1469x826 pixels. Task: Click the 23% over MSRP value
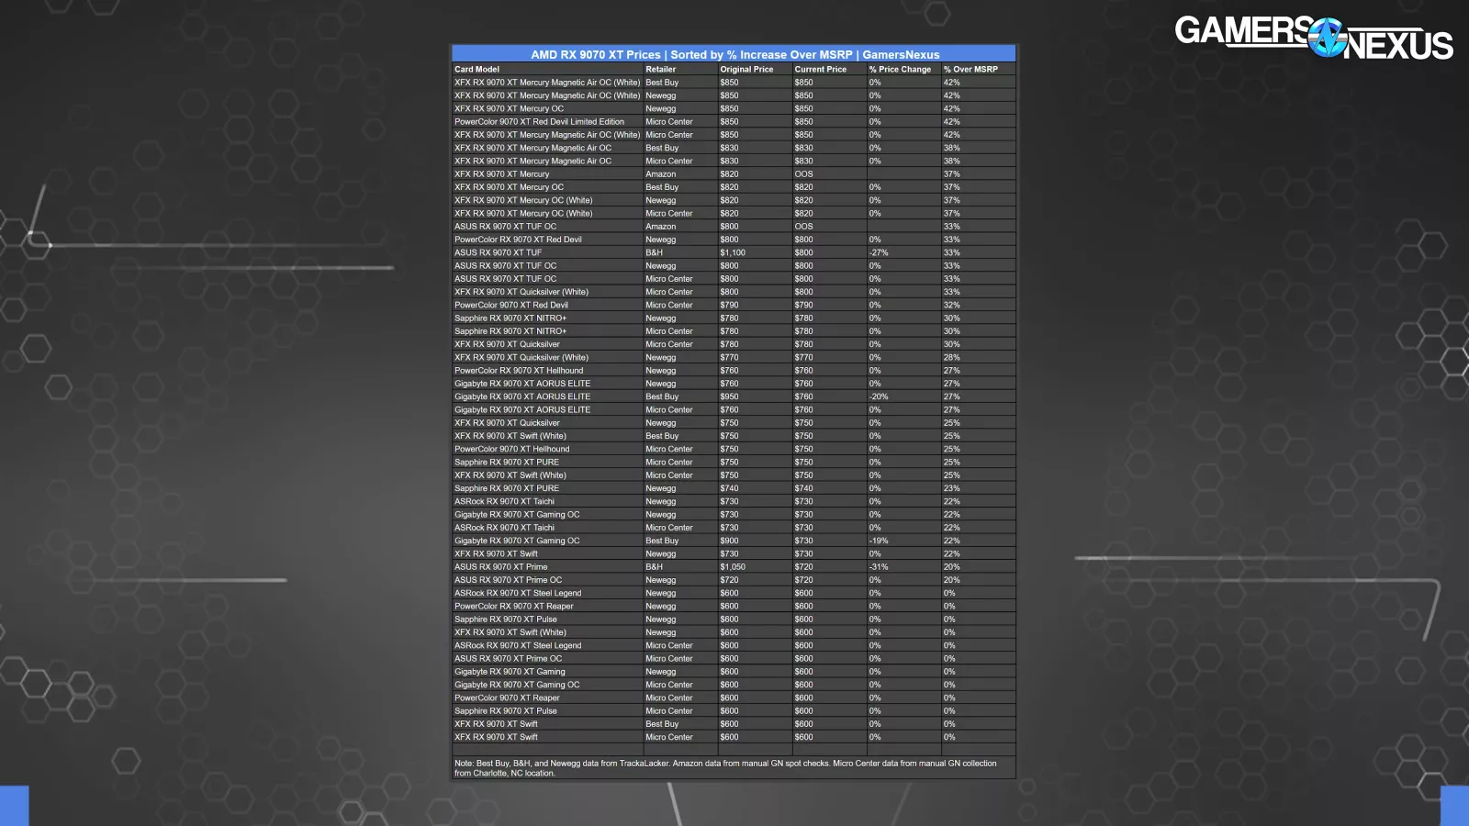point(951,489)
